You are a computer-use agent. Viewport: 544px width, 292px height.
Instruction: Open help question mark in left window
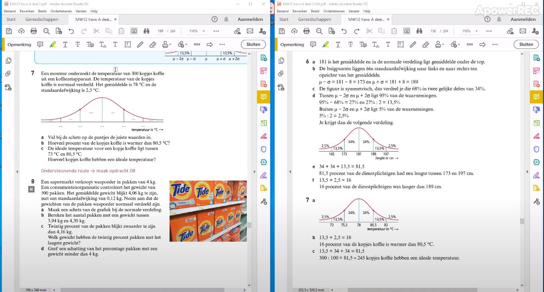click(214, 19)
